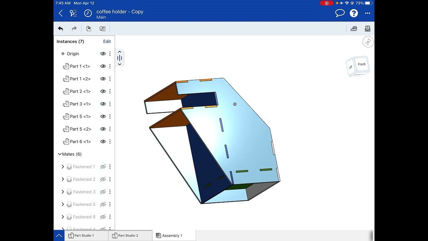Select Fastened 2 in mates list
This screenshot has height=241, width=428.
pos(84,179)
